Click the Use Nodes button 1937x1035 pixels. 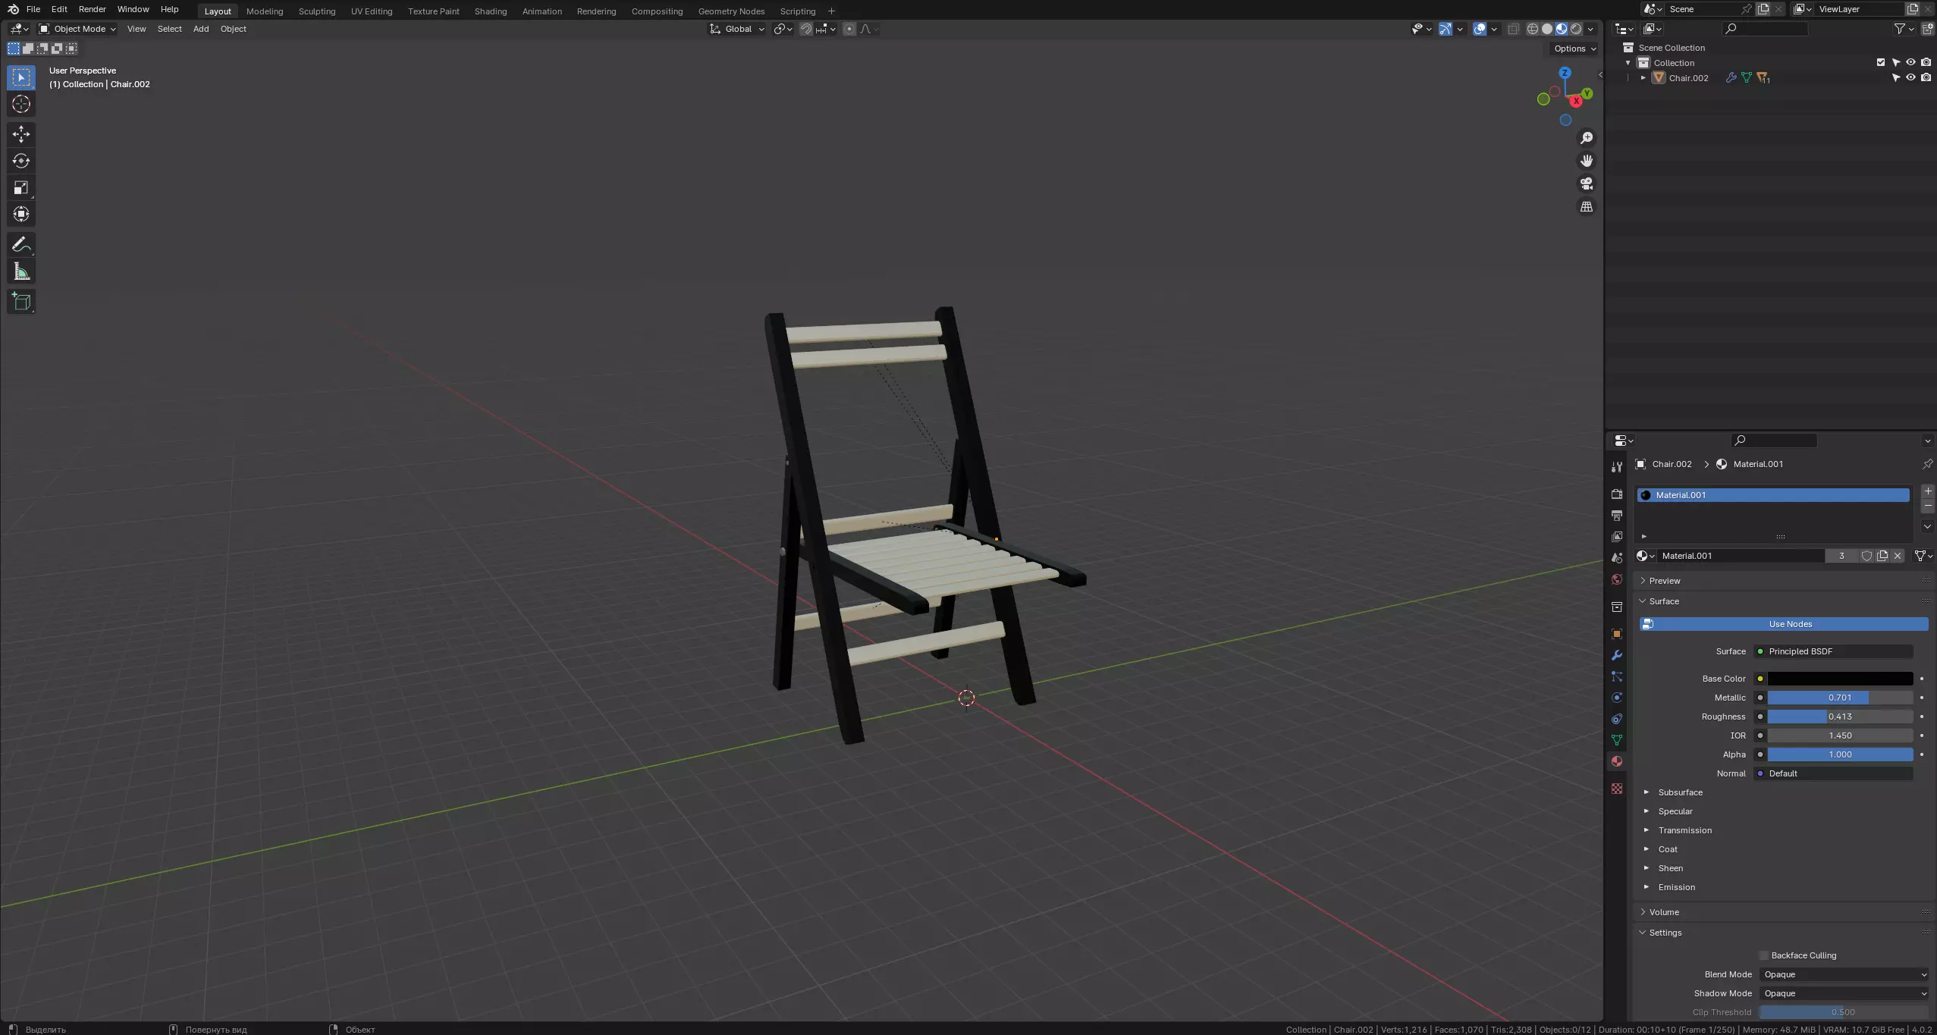(x=1784, y=624)
